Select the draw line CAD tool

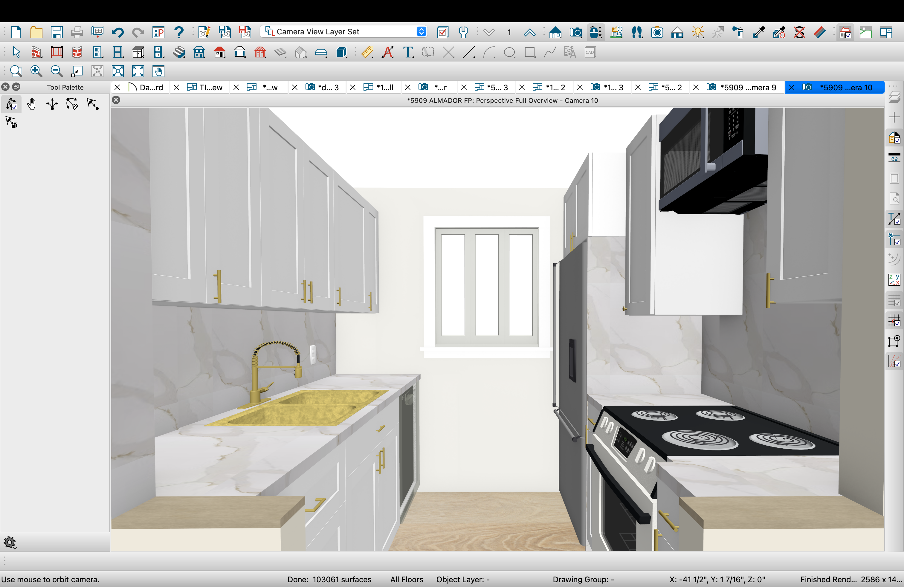click(x=469, y=52)
